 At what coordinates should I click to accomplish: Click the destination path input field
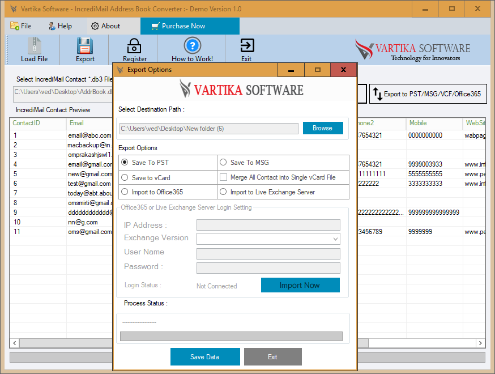coord(208,129)
